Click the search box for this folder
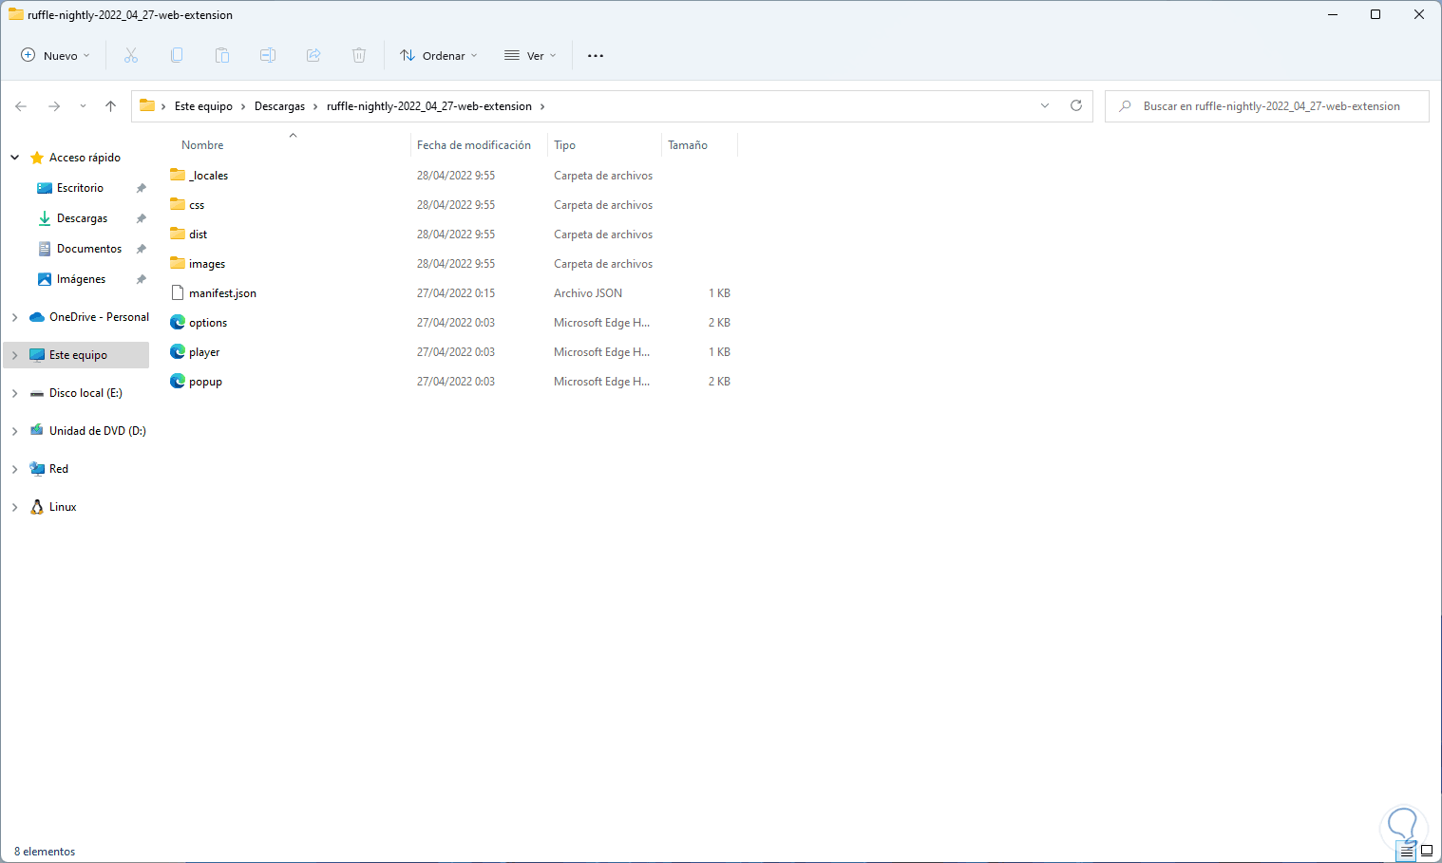The width and height of the screenshot is (1442, 863). [x=1267, y=106]
